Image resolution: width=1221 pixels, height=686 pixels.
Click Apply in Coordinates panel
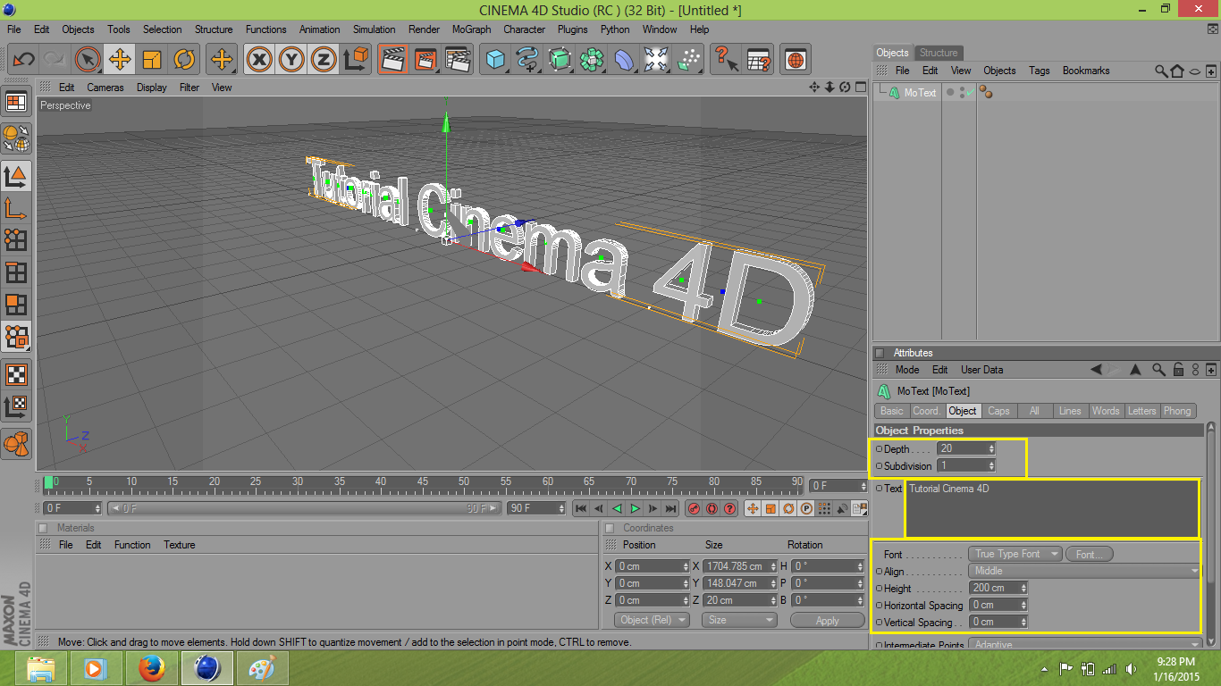(828, 621)
